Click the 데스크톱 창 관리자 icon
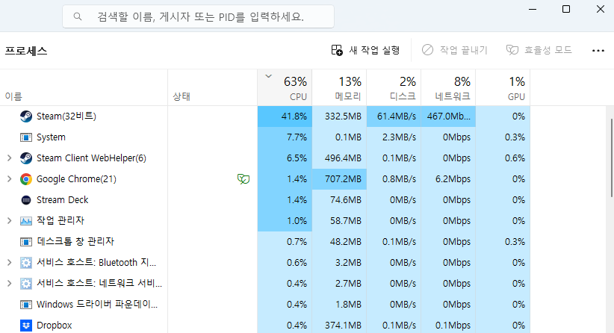This screenshot has width=614, height=333. pyautogui.click(x=26, y=242)
